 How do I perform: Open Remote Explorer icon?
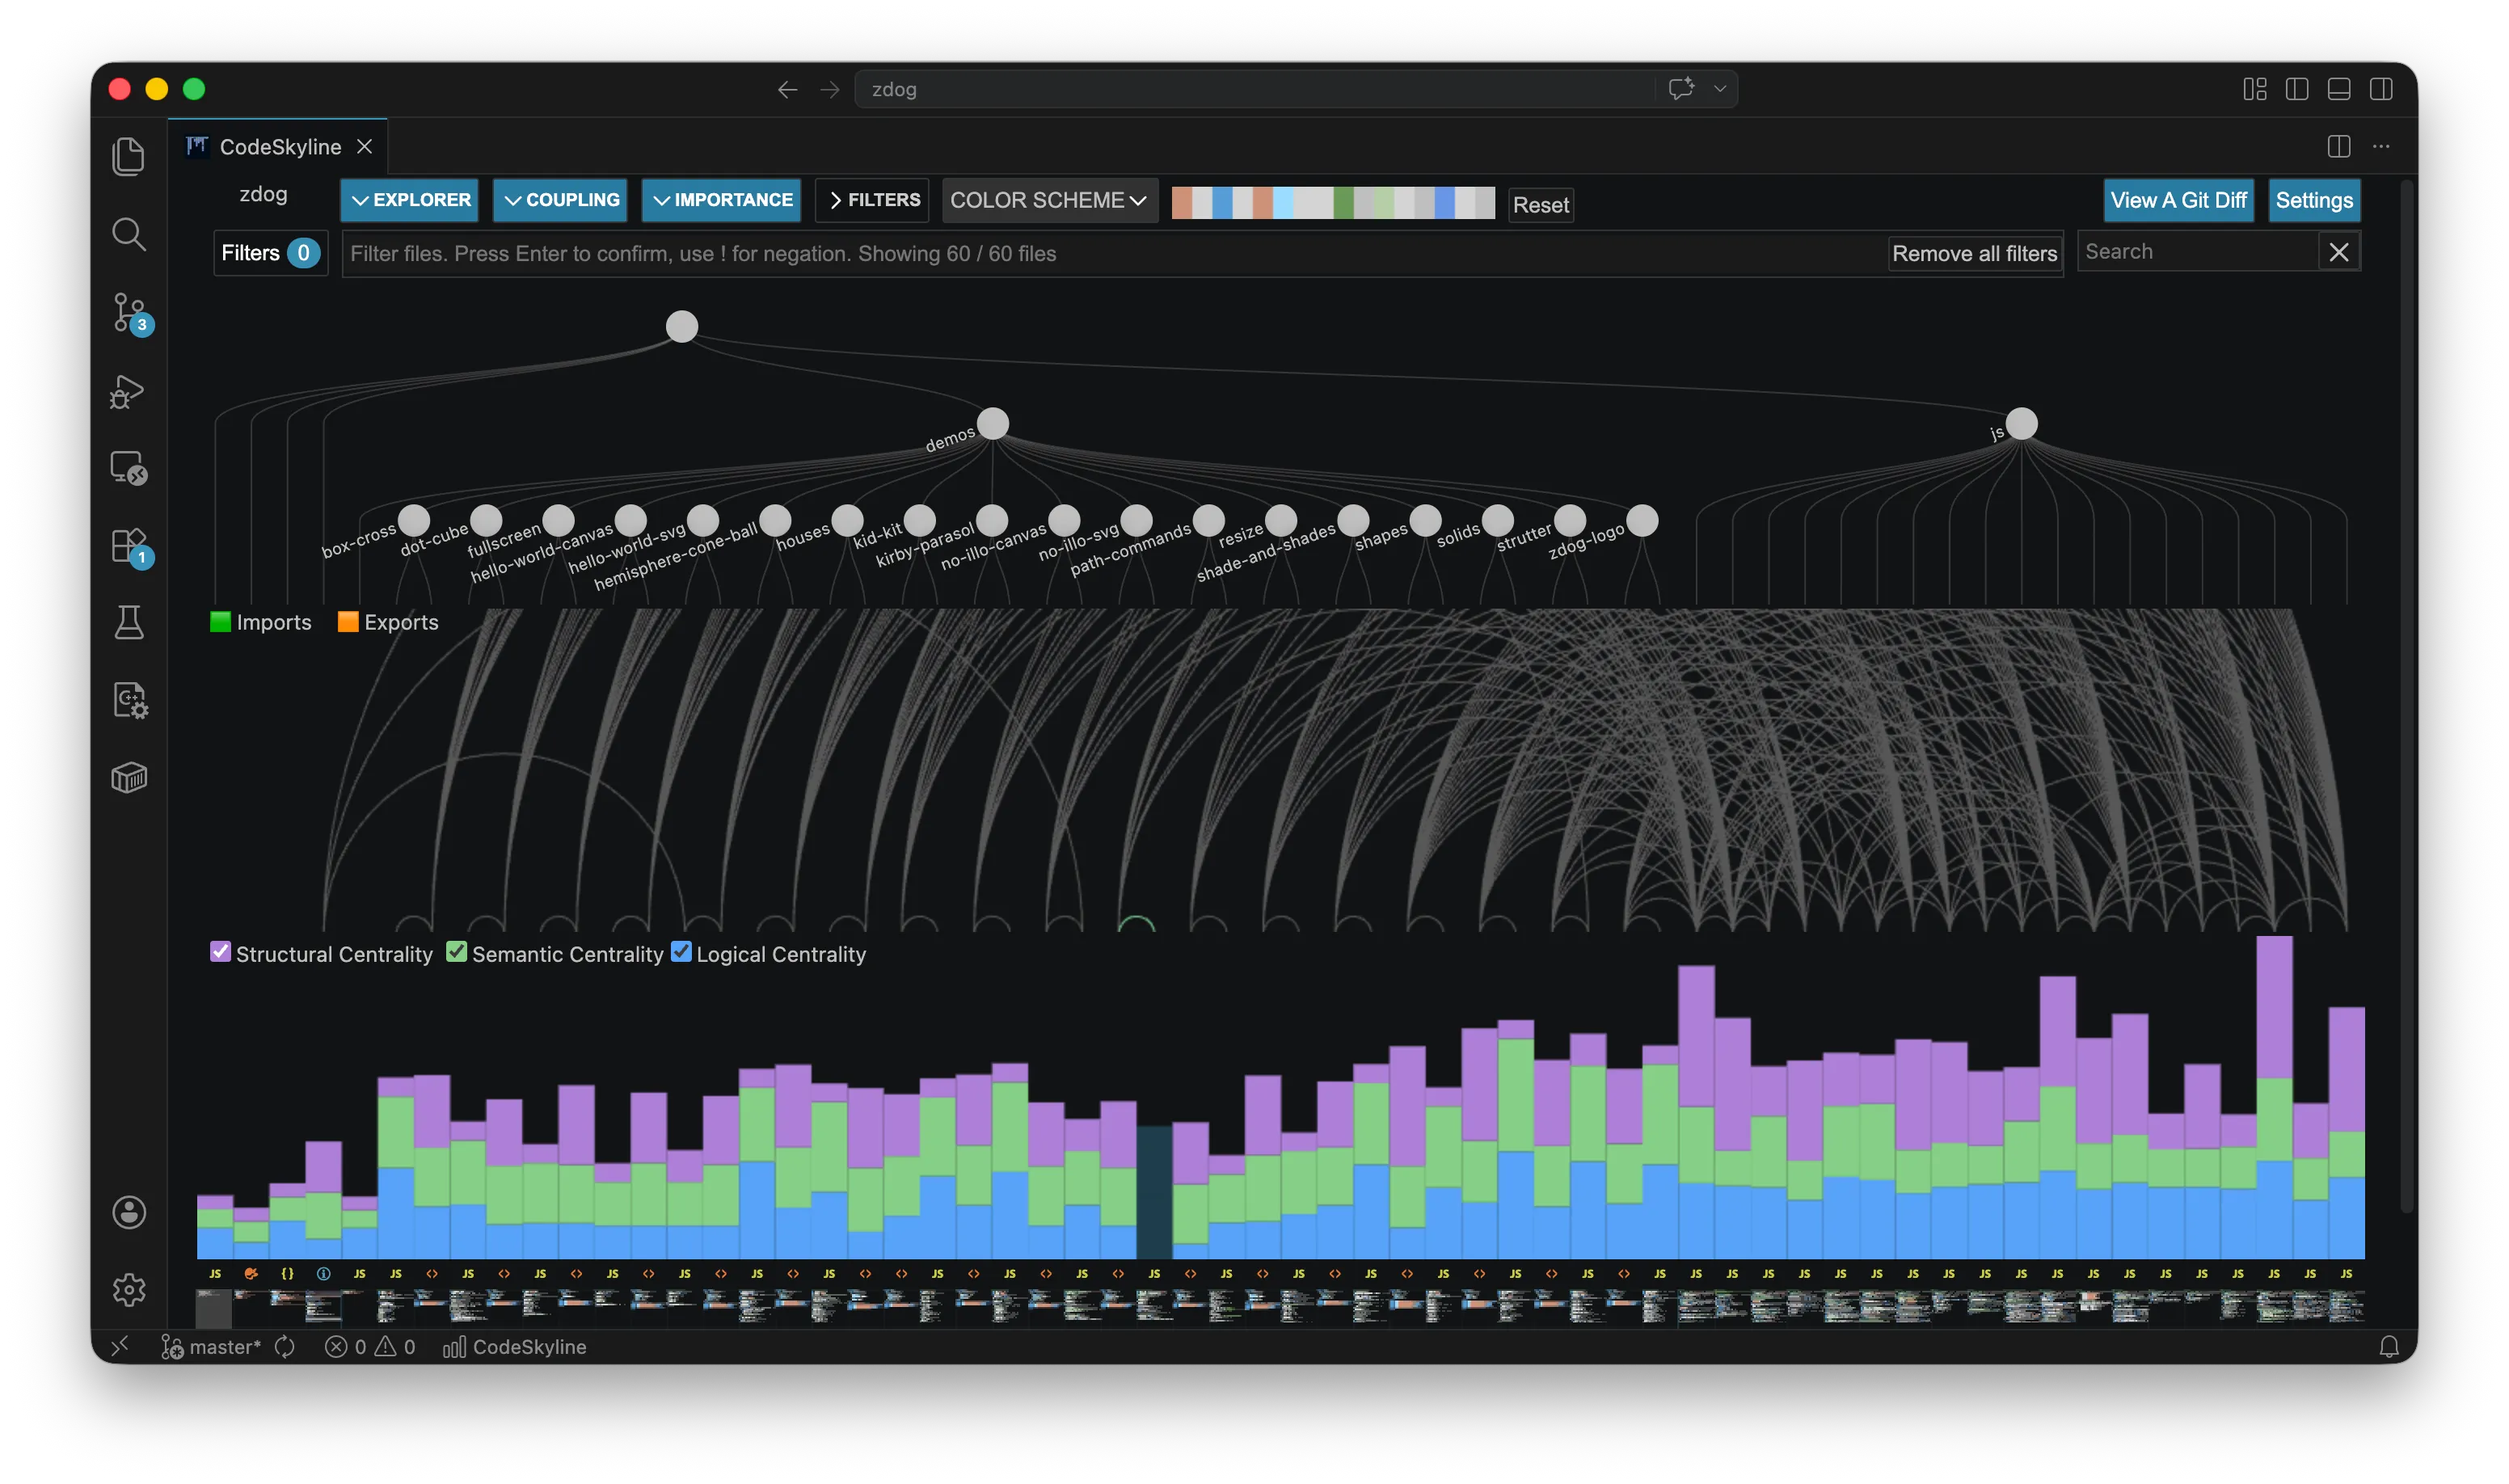point(128,468)
